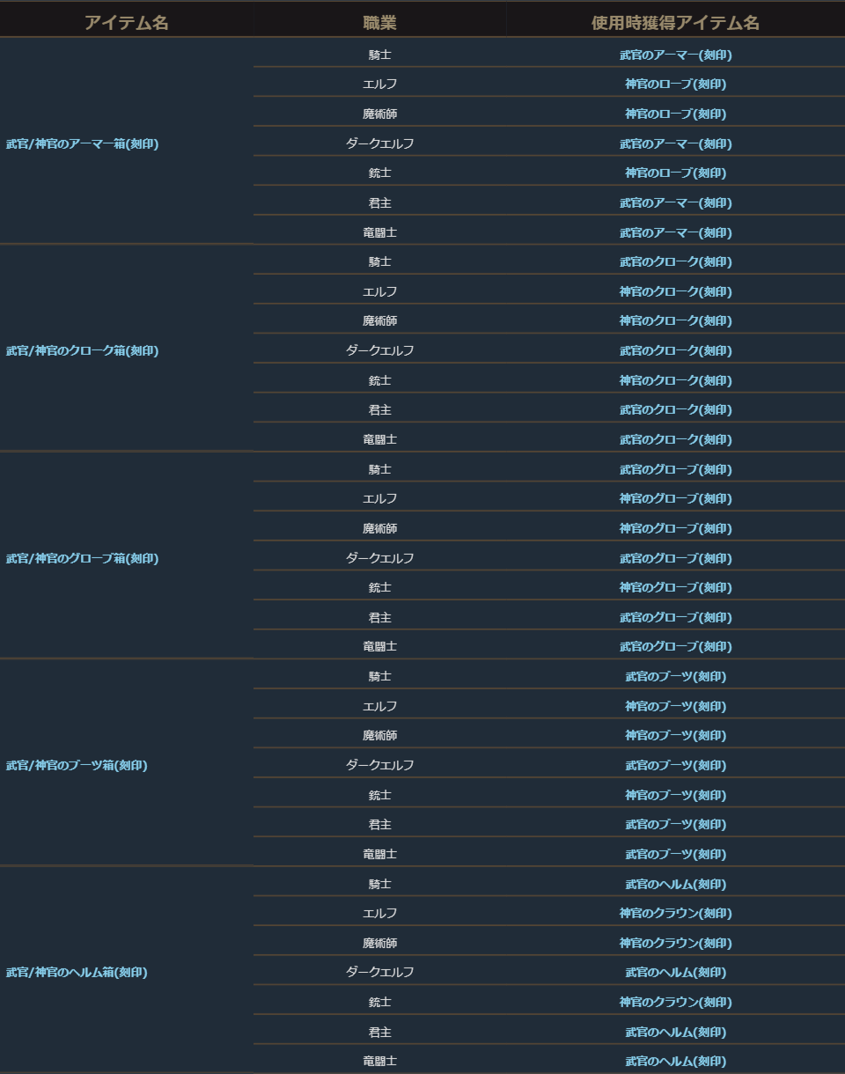This screenshot has width=845, height=1074.
Task: Click the アイテム名 column header
Action: (127, 23)
